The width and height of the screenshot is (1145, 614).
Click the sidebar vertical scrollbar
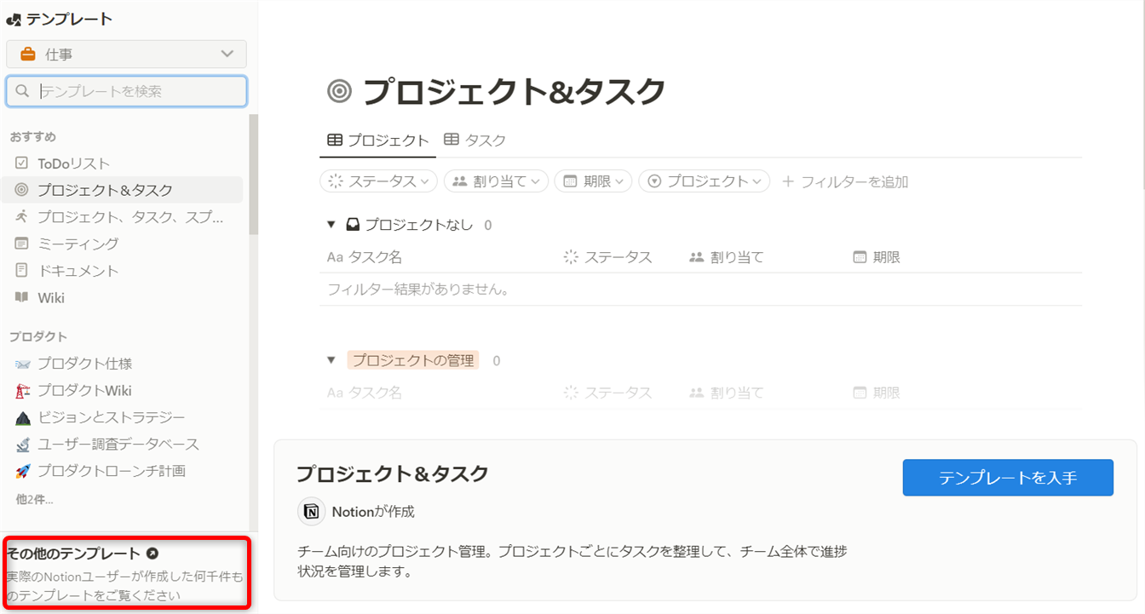point(252,175)
